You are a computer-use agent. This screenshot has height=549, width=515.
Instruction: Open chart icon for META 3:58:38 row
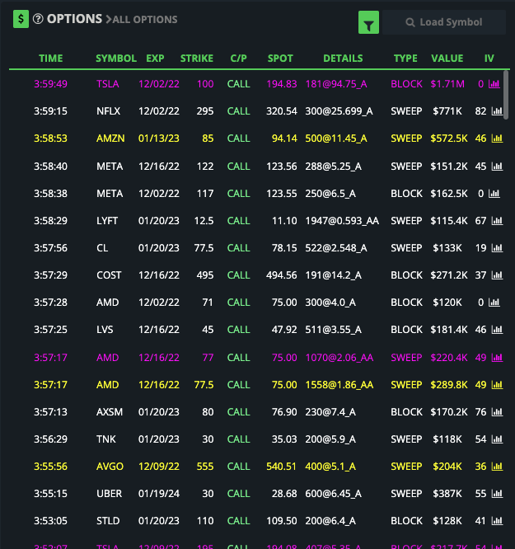494,194
